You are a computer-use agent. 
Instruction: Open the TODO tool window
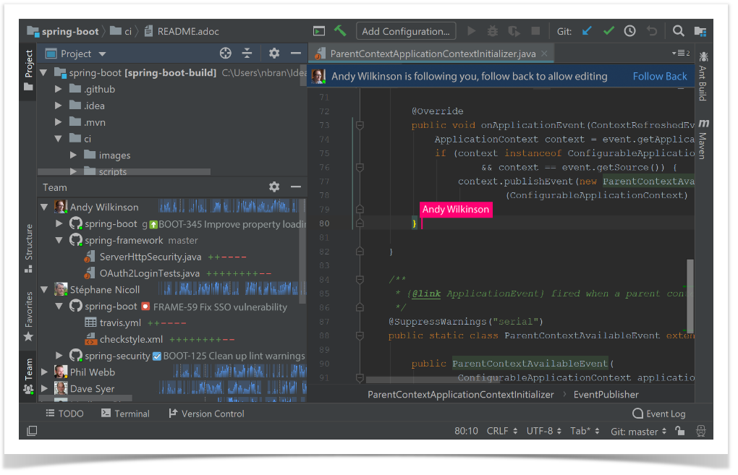[65, 414]
